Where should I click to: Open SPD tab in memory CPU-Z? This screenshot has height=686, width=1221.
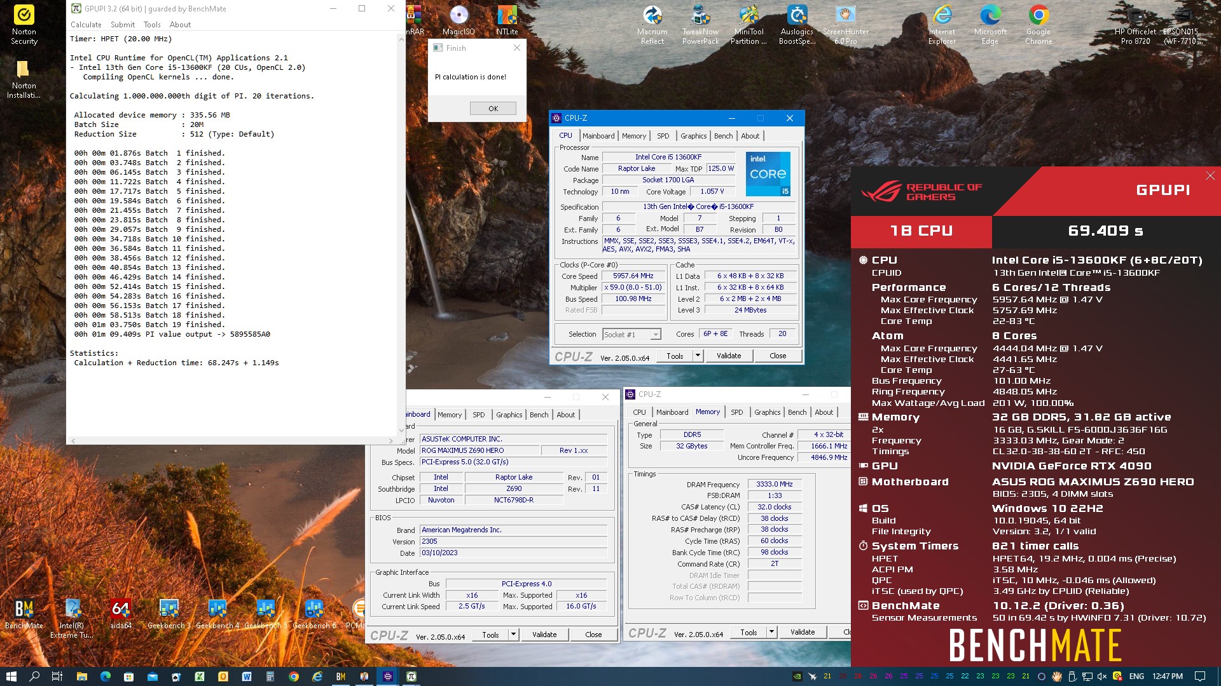pos(737,412)
